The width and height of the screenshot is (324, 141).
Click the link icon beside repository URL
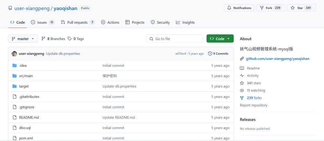coord(242,59)
